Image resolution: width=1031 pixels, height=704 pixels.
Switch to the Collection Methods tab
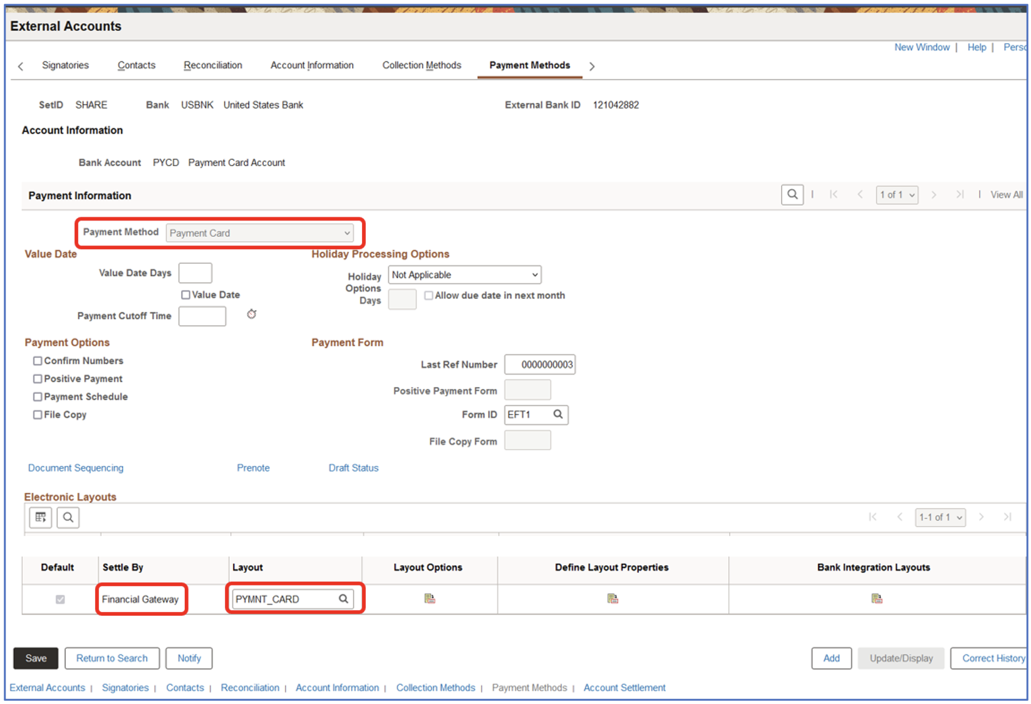[x=422, y=65]
